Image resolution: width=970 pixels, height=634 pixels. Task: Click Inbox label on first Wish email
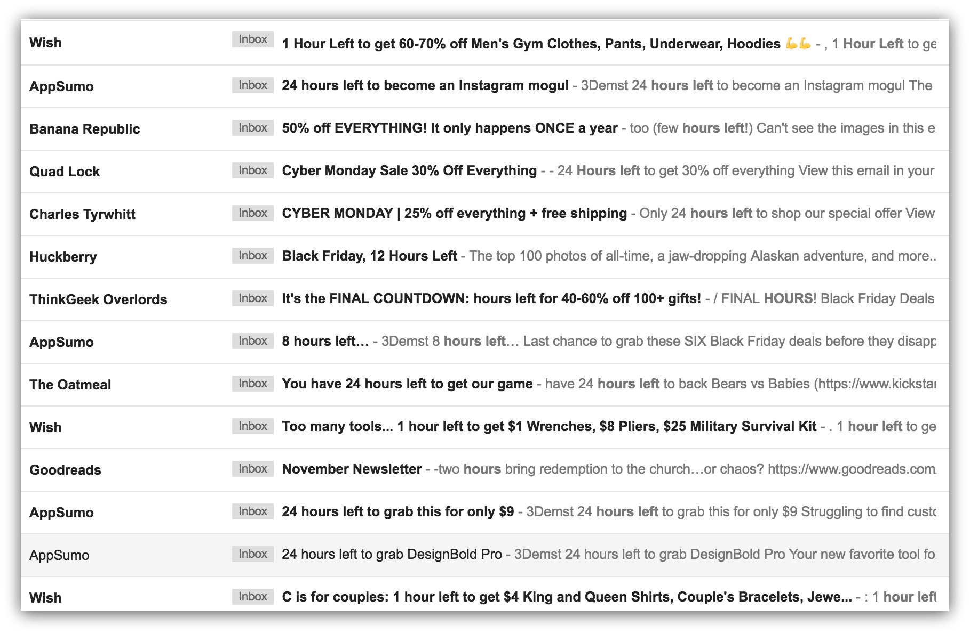pos(252,39)
